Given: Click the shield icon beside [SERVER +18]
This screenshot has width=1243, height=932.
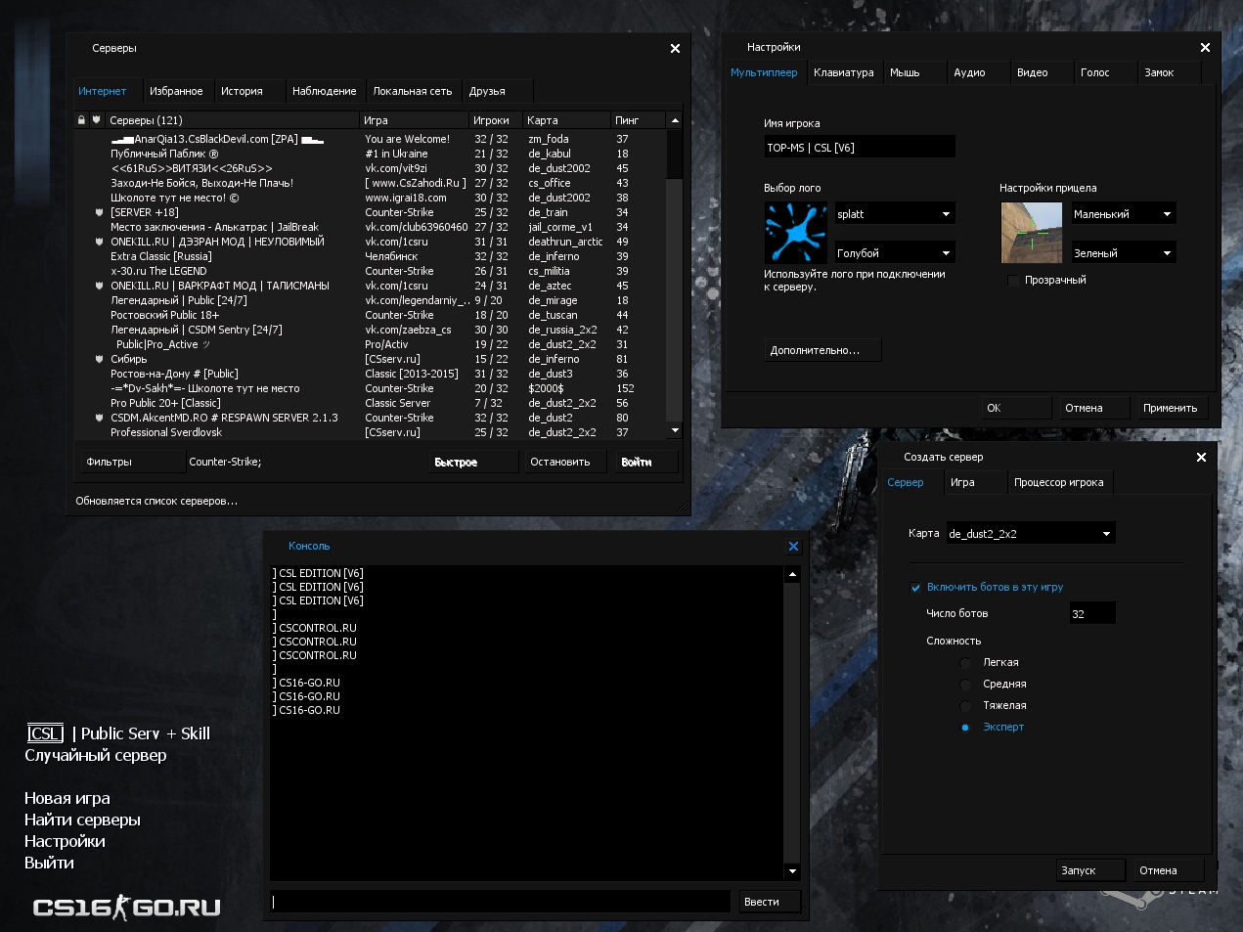Looking at the screenshot, I should pos(99,212).
